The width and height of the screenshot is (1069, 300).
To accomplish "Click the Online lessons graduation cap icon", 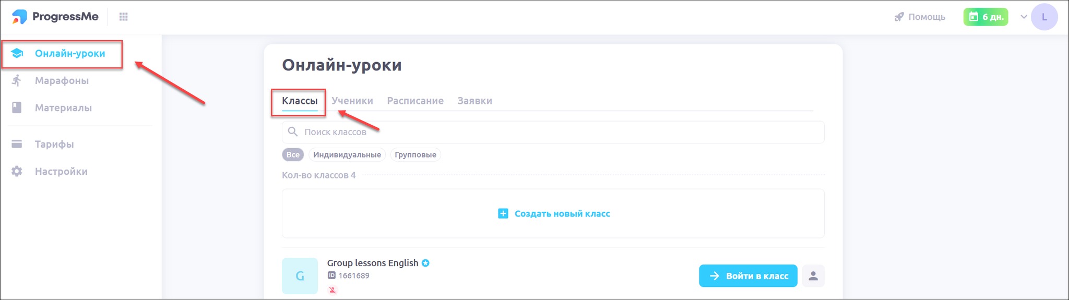I will pyautogui.click(x=17, y=53).
